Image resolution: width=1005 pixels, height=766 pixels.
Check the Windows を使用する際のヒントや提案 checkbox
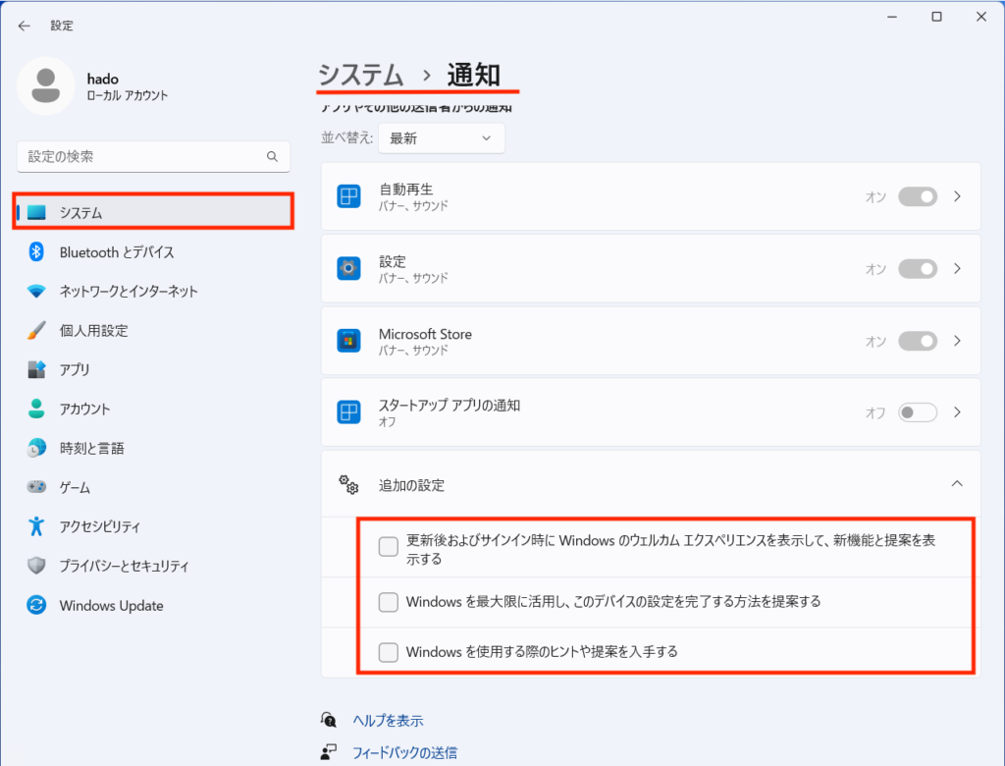[389, 652]
